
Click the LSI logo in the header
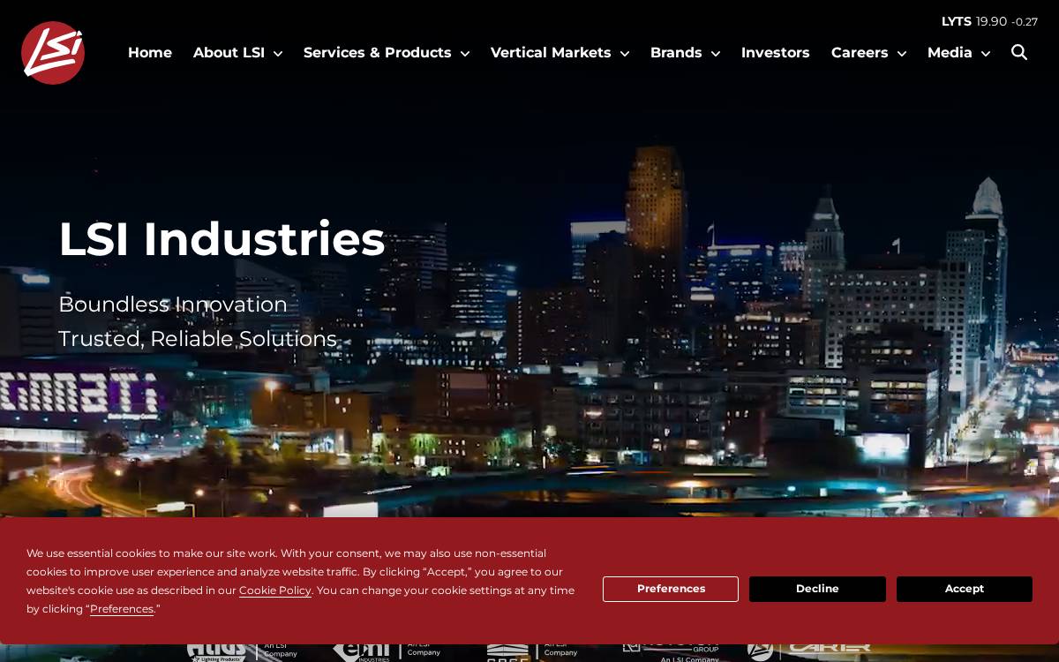pos(53,53)
